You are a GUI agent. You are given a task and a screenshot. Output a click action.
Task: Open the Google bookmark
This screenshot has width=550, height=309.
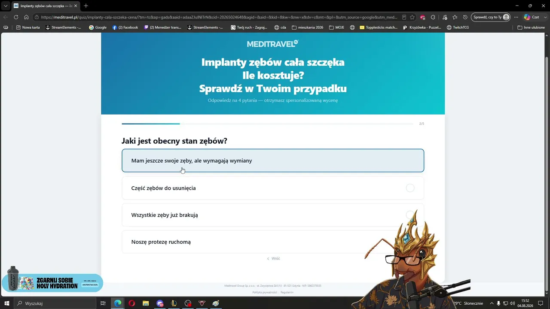[x=98, y=27]
